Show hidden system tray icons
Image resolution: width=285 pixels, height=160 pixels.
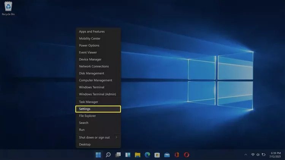[x=246, y=155]
